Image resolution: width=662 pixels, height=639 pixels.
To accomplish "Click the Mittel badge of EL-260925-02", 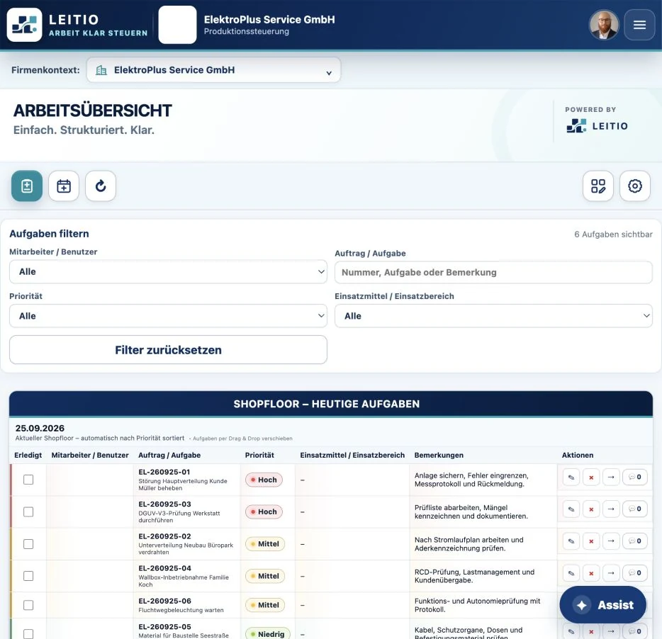I will pyautogui.click(x=264, y=543).
